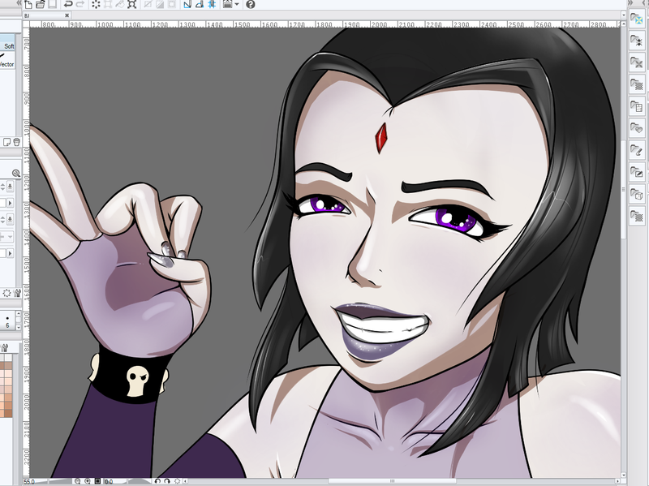
Task: Open the Help question mark icon
Action: pos(250,5)
